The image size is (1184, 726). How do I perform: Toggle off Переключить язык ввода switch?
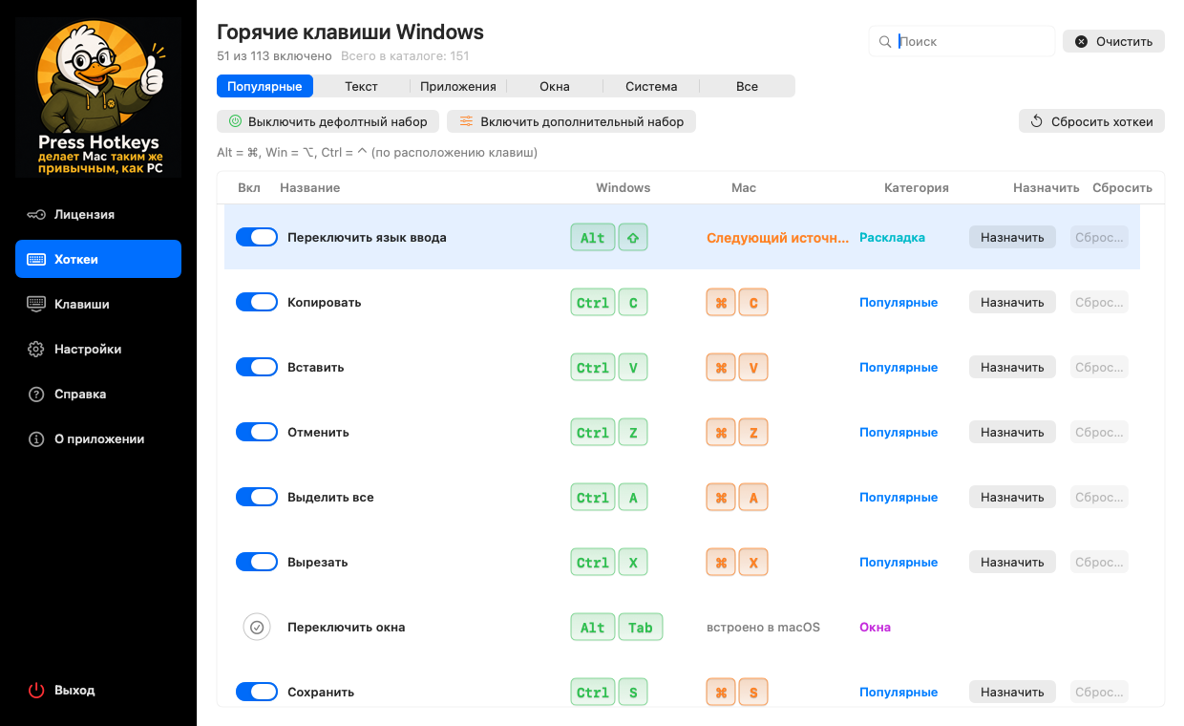click(257, 237)
